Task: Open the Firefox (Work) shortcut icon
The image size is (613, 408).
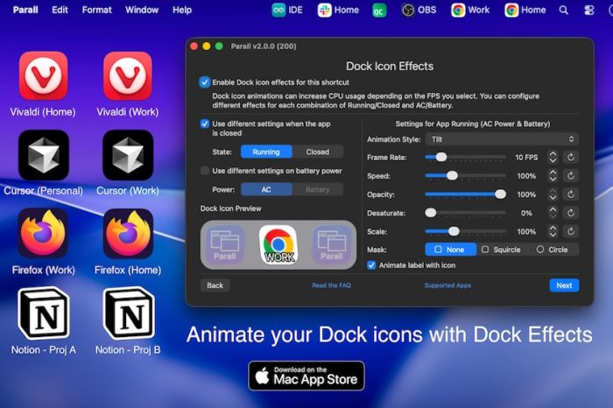Action: click(x=43, y=233)
